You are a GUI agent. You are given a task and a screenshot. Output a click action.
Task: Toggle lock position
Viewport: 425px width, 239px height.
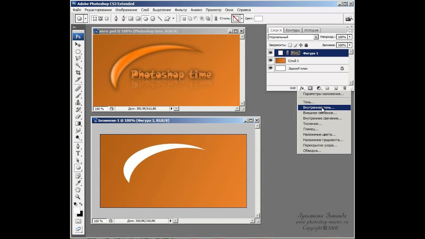301,45
